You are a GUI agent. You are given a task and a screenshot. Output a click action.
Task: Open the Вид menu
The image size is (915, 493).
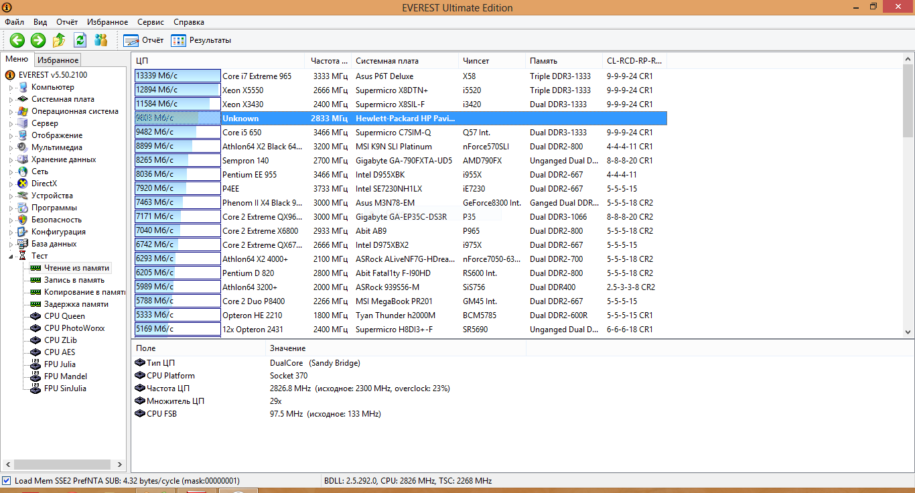40,22
